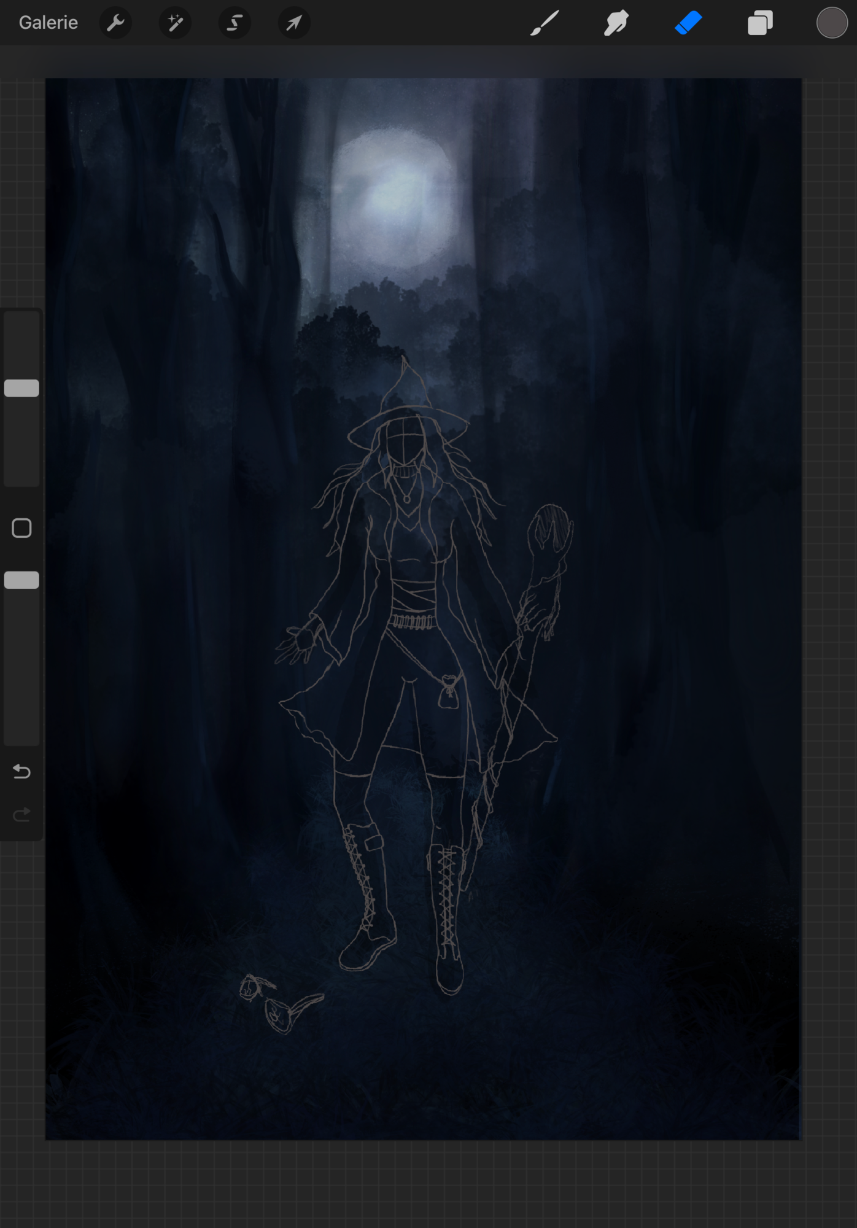Tap the highlighted blue Eraser tool
Image resolution: width=857 pixels, height=1228 pixels.
click(x=688, y=23)
